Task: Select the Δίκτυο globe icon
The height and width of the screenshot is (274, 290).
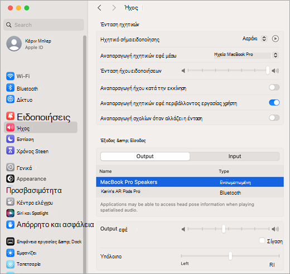Action: [10, 99]
